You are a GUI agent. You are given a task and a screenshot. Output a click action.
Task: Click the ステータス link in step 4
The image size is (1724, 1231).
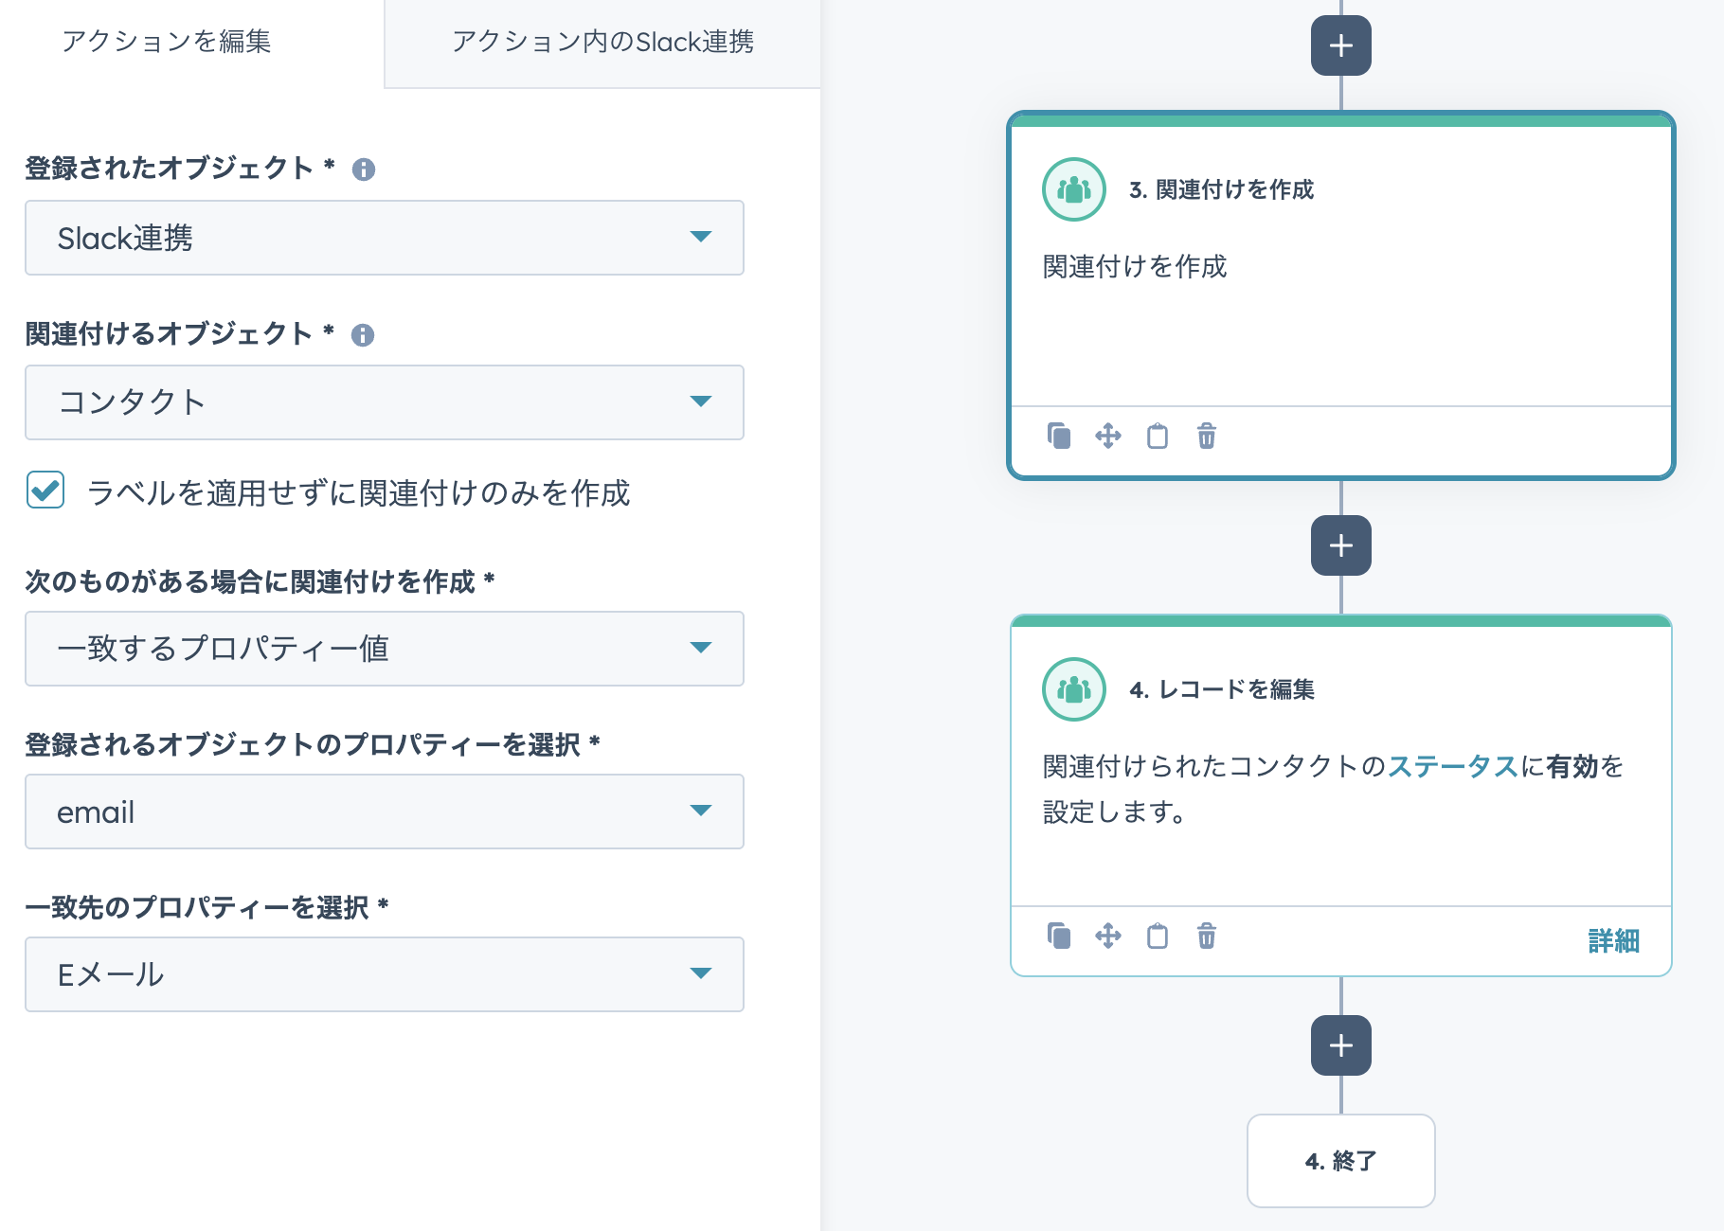point(1453,766)
